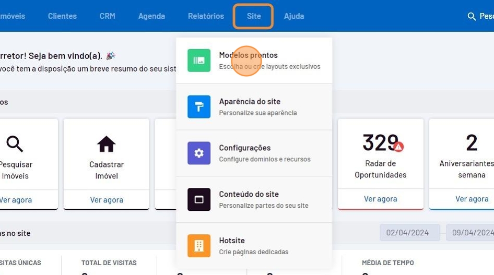The image size is (494, 275).
Task: Click the house icon for Cadastrar Imóvel
Action: coord(107,144)
